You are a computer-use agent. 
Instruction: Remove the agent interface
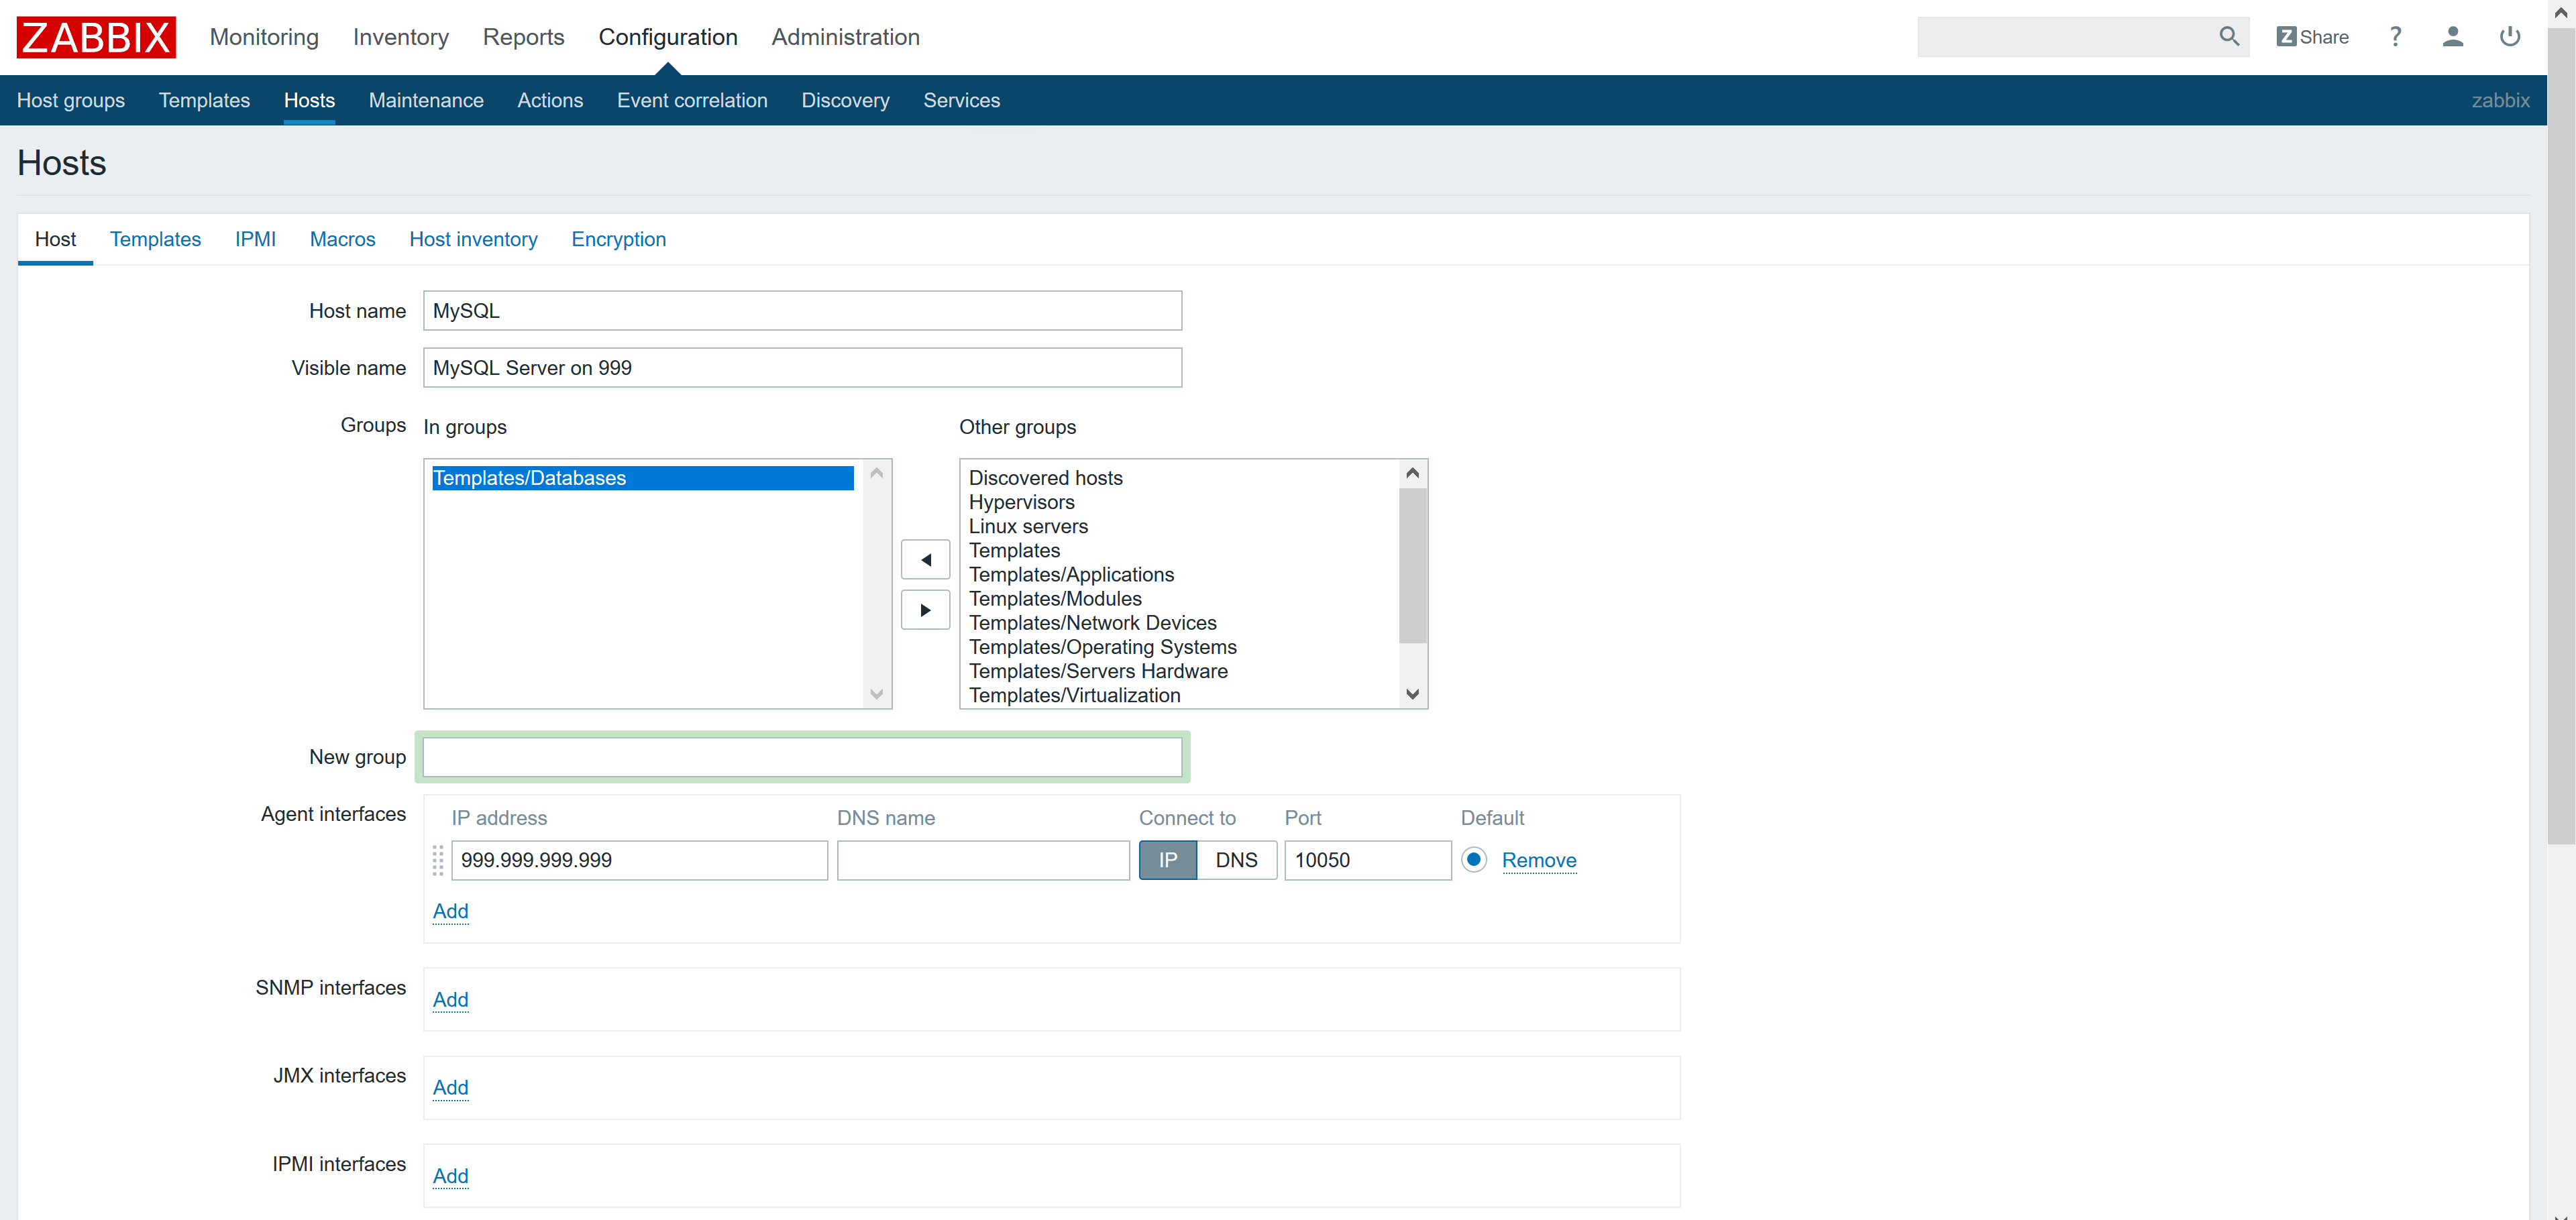[1538, 860]
